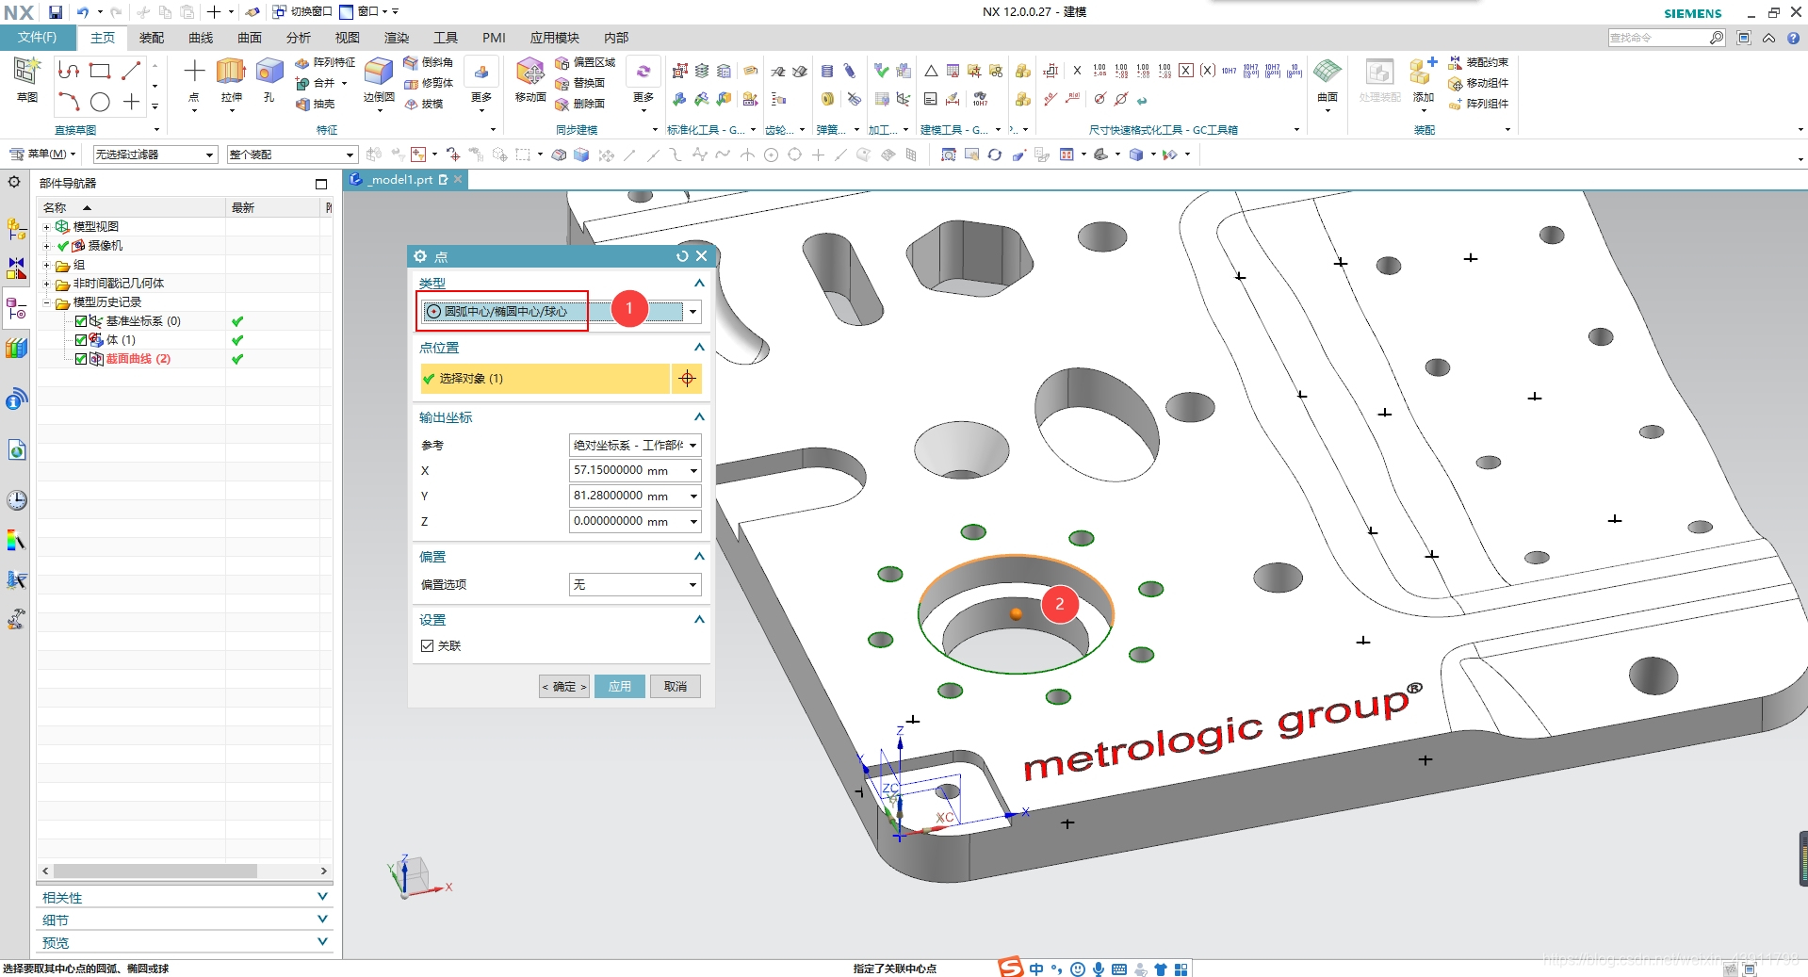Select the 拉伸 (Extrude) tool
This screenshot has width=1808, height=977.
point(231,79)
